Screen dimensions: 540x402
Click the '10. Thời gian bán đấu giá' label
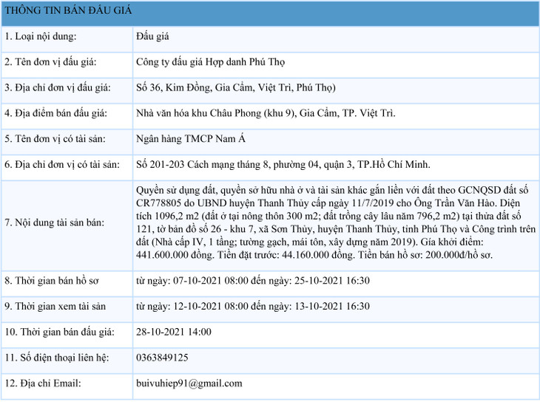coord(57,332)
